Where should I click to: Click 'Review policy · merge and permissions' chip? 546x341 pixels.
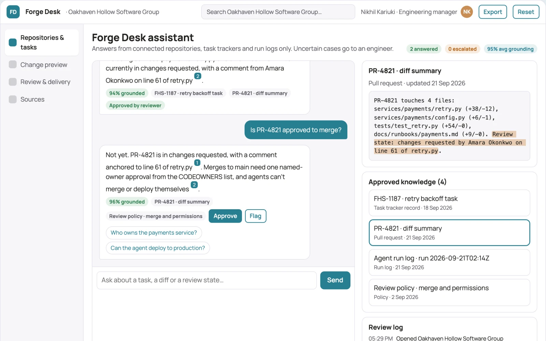(x=156, y=216)
